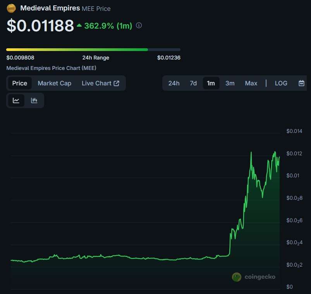Viewport: 311px width, 294px height.
Task: Click the 362.9% (1m) change value
Action: click(108, 26)
